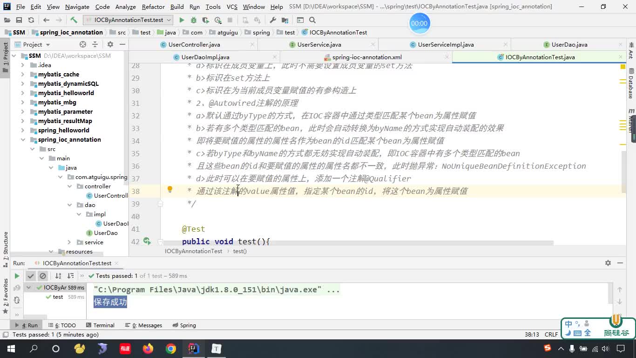Switch to spring-ioc-annotation.xml tab
This screenshot has width=636, height=358.
367,57
